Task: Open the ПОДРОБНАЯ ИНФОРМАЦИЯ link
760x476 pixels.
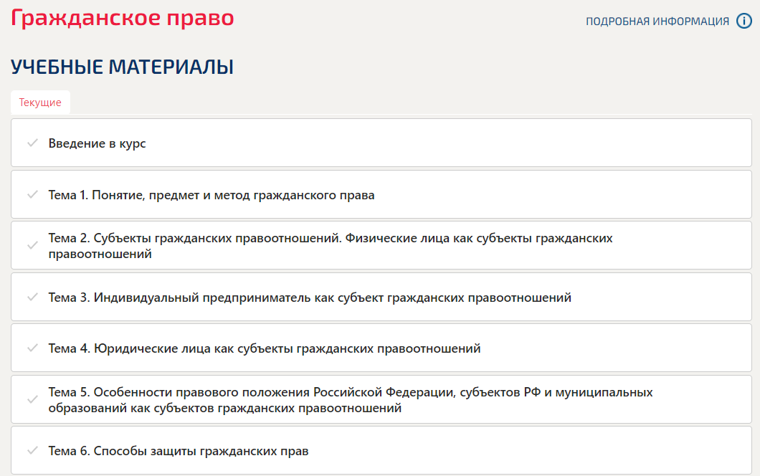Action: [657, 22]
